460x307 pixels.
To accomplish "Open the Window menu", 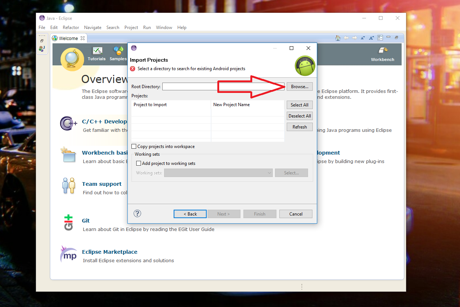I will pos(164,28).
